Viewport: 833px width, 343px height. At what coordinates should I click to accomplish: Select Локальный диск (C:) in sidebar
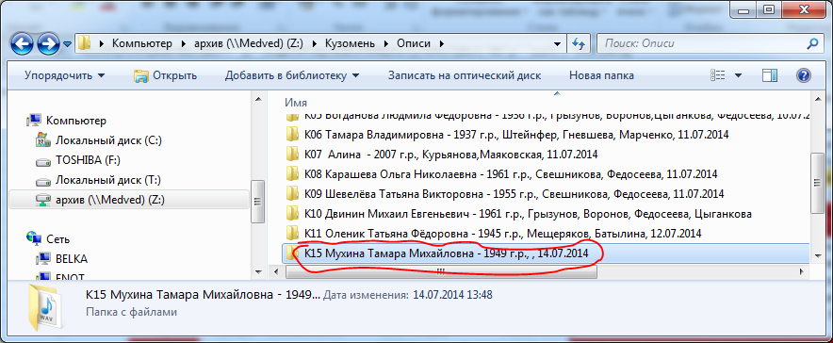[x=108, y=140]
